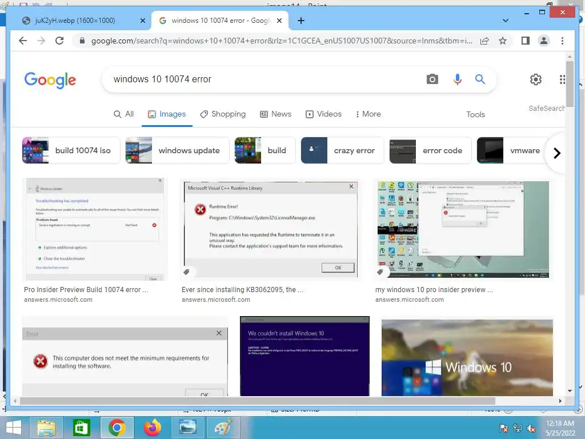Open the Videos results tab
The height and width of the screenshot is (439, 585).
[323, 114]
